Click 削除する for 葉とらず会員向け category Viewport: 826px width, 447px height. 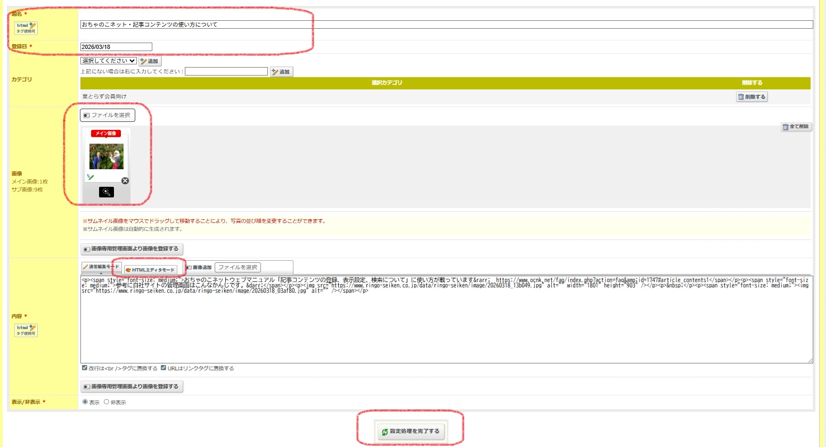pyautogui.click(x=751, y=97)
